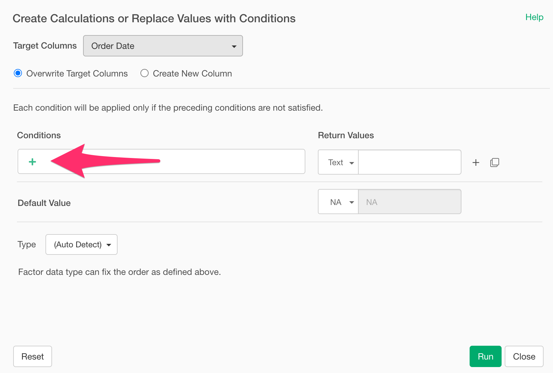Click the caret next to NA selector
This screenshot has width=553, height=373.
(x=352, y=202)
